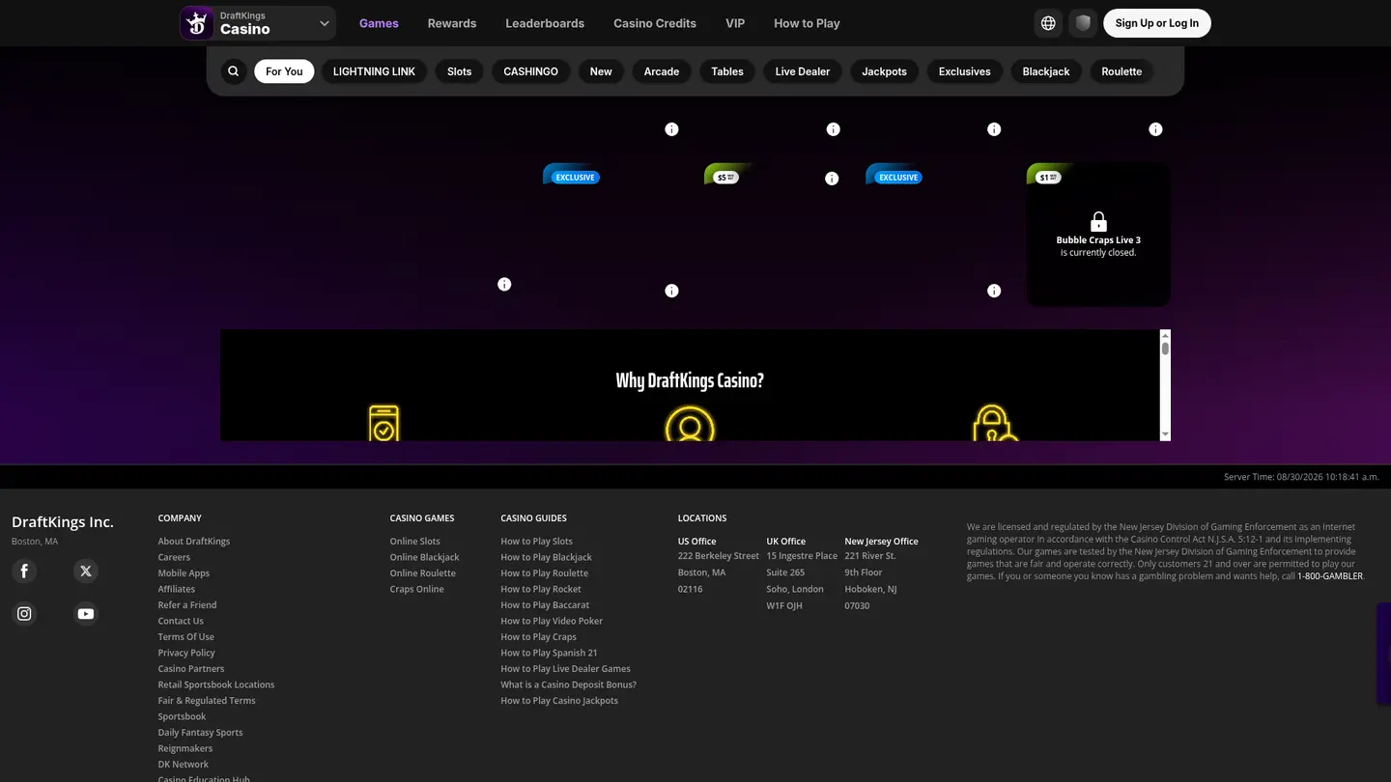Open Daily Fantasy Sports link

click(201, 733)
